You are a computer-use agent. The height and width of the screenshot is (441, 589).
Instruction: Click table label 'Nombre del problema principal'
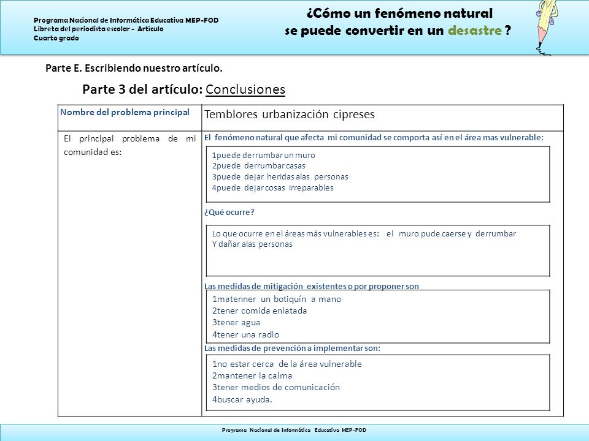pyautogui.click(x=125, y=112)
